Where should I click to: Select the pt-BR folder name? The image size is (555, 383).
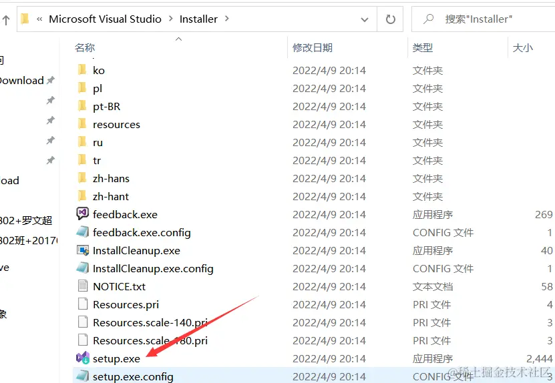(107, 106)
